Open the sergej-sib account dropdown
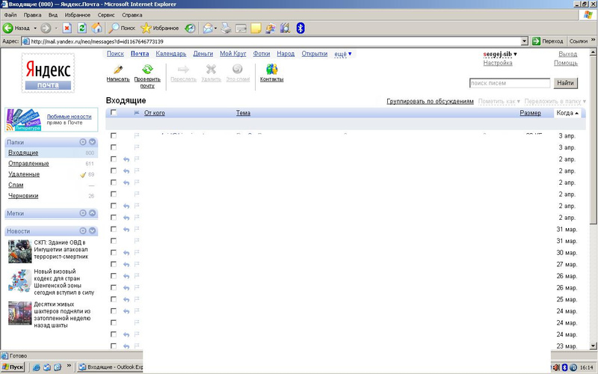 pos(501,54)
